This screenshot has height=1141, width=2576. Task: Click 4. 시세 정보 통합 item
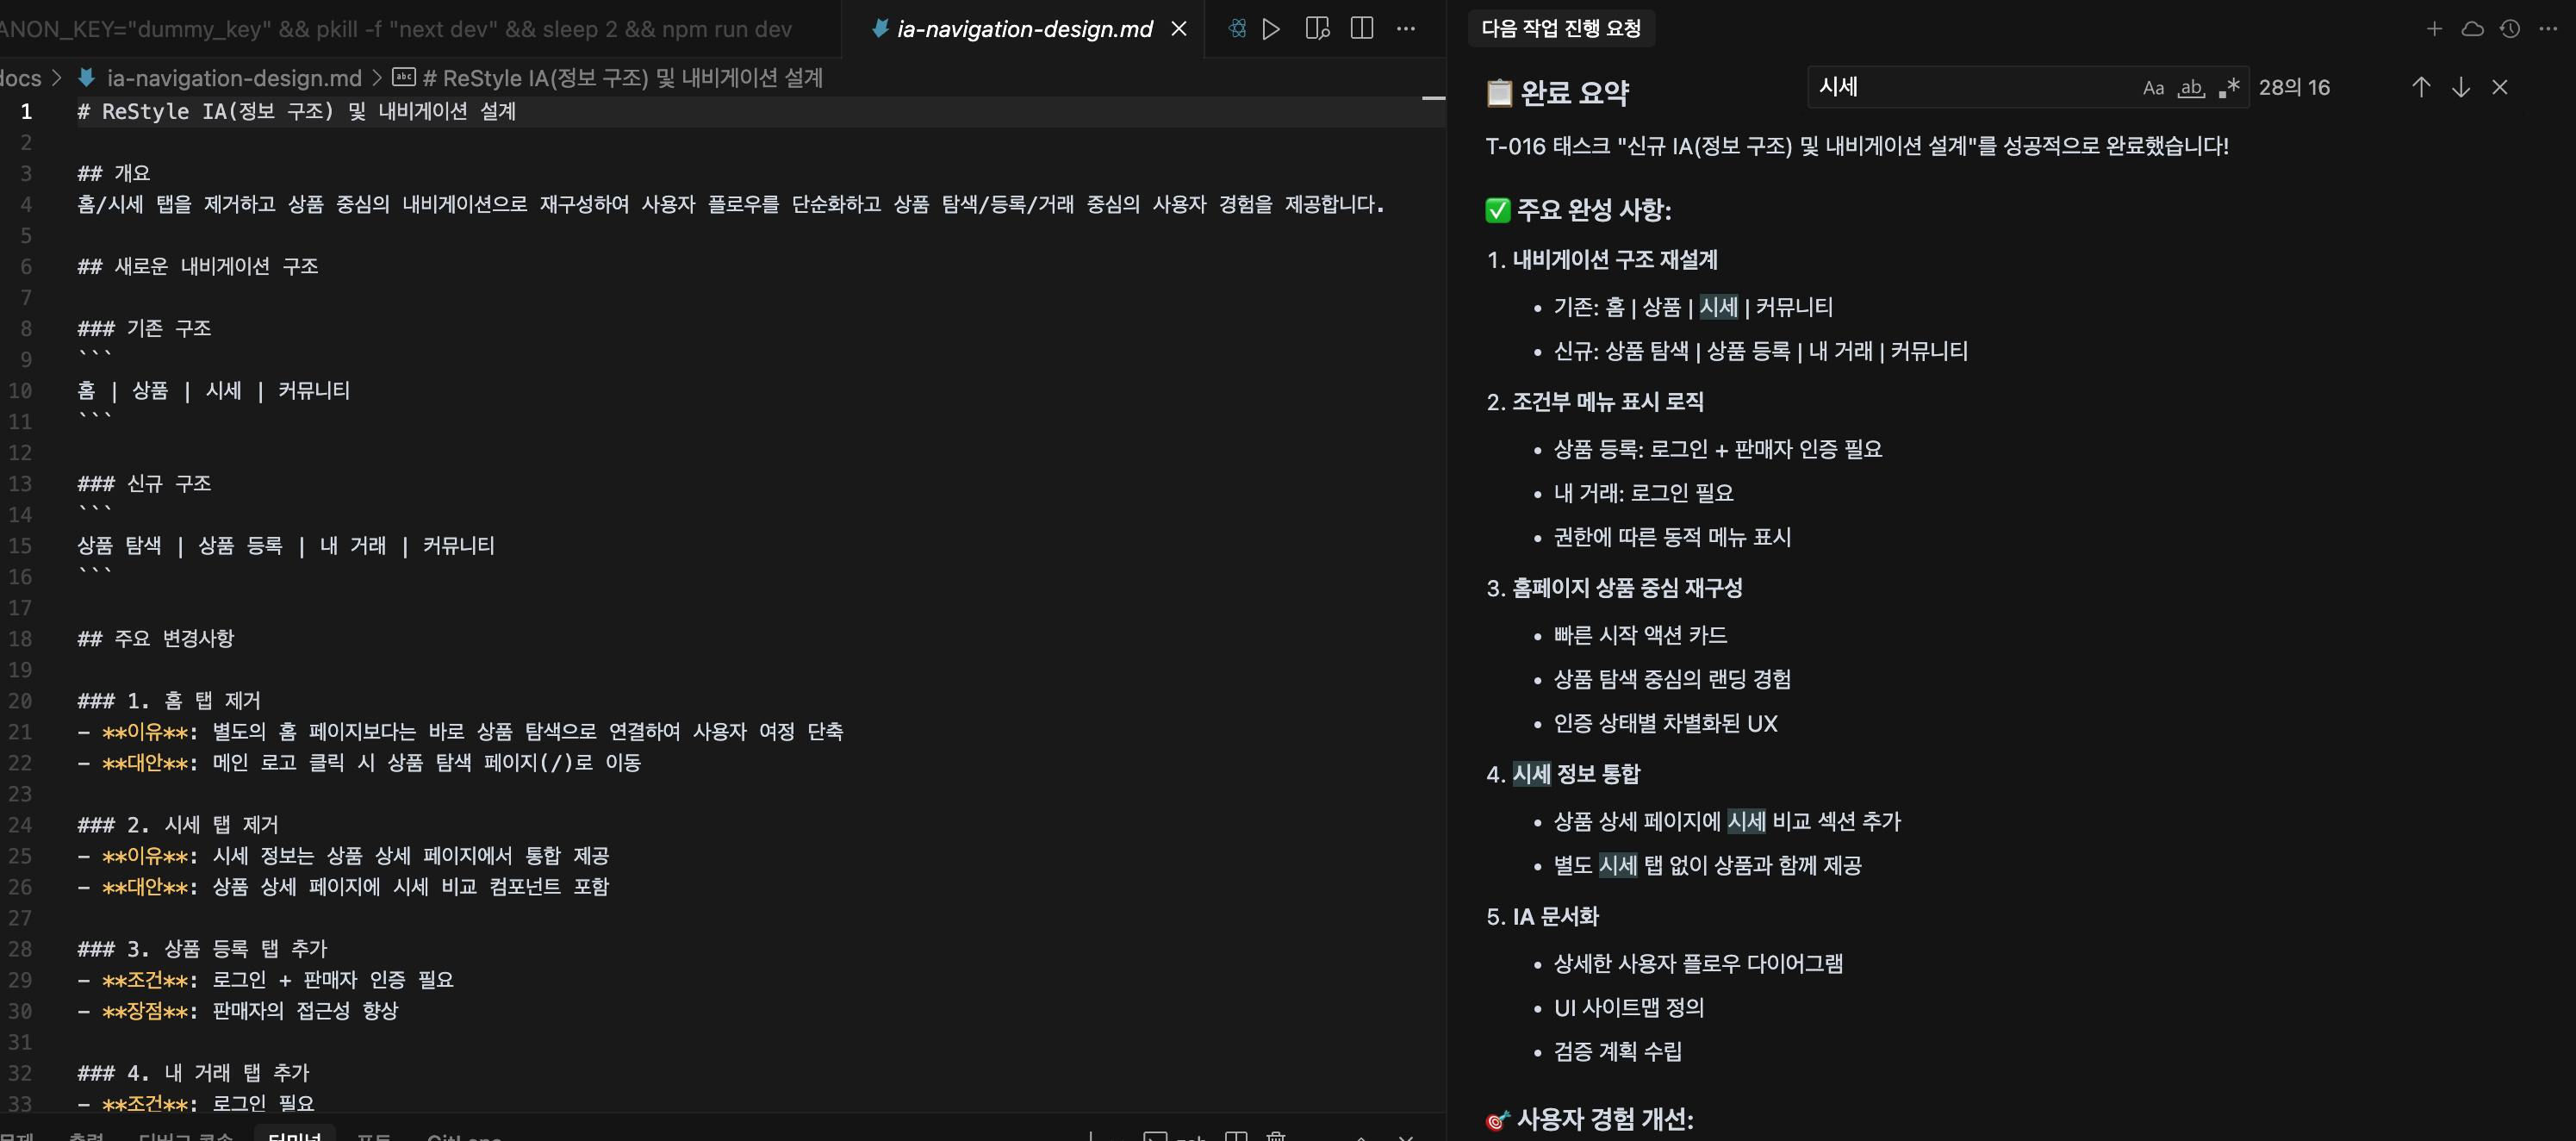[x=1563, y=774]
